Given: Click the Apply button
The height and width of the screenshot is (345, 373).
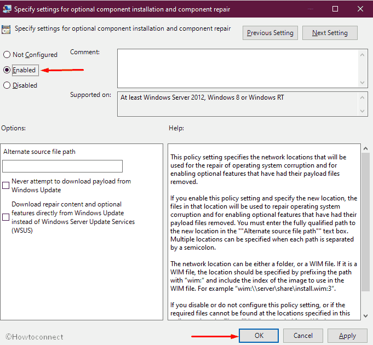Looking at the screenshot, I should (x=347, y=336).
